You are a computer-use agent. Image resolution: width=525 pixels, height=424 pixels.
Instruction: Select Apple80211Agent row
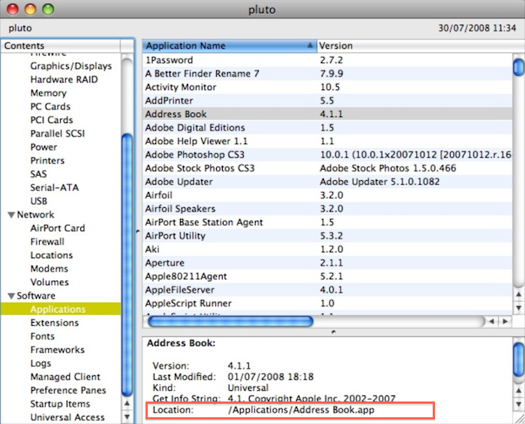(328, 276)
